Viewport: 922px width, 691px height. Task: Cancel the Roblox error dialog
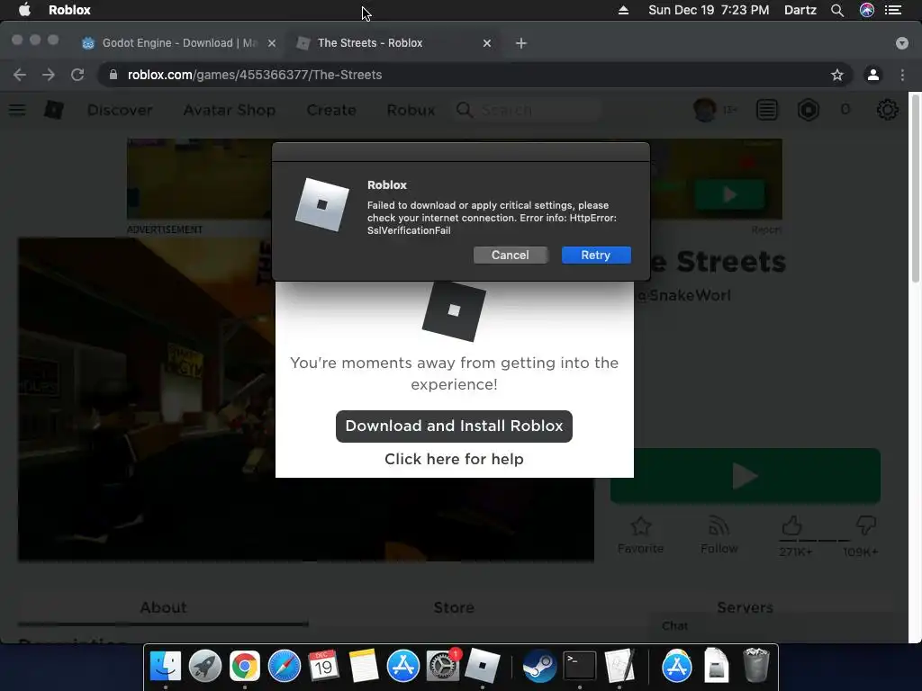coord(510,255)
